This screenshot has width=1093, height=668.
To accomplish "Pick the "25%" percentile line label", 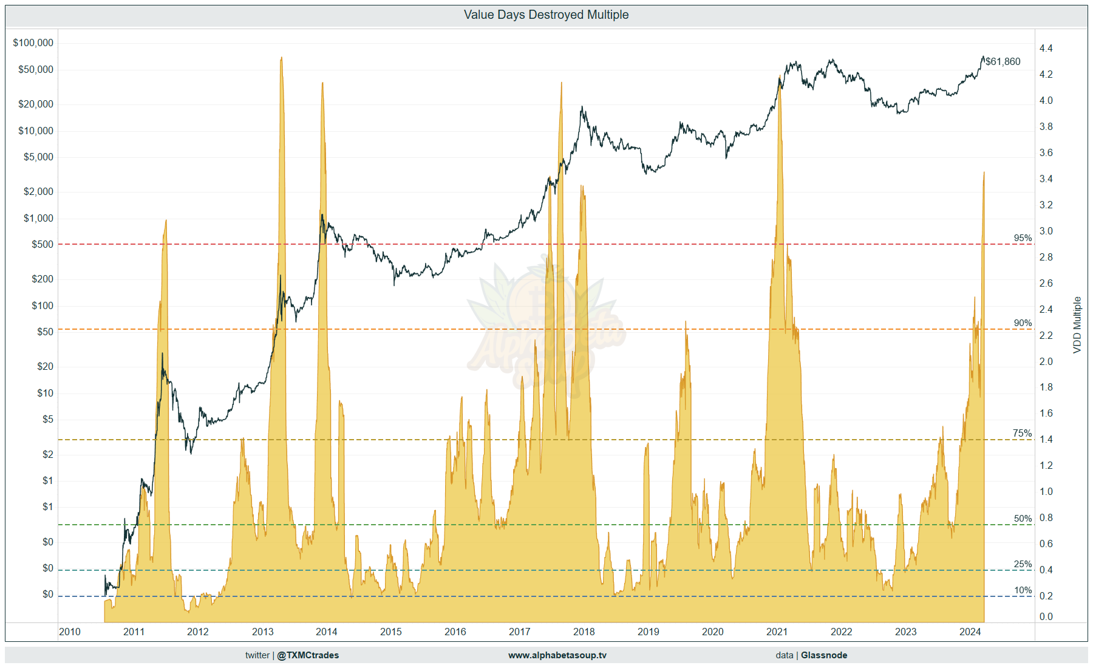I will (x=1023, y=564).
